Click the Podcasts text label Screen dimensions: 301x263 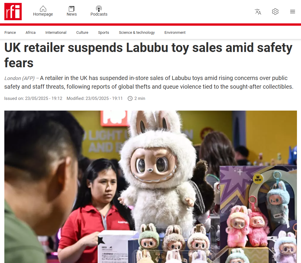pos(99,14)
